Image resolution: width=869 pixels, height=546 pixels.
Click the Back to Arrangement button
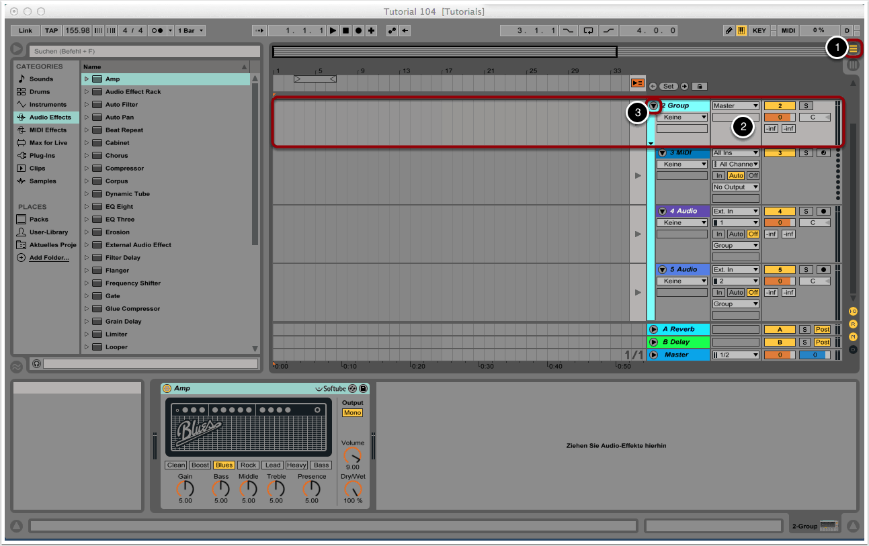(x=637, y=83)
